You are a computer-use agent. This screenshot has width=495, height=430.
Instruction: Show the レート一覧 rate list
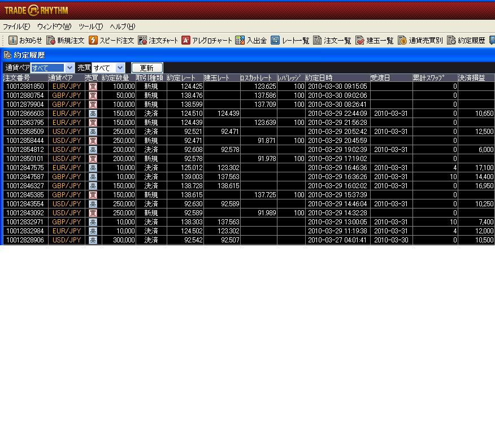[290, 41]
